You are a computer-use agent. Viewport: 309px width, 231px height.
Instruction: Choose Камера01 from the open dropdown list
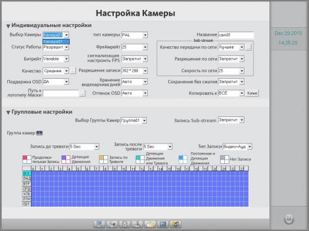(x=56, y=42)
